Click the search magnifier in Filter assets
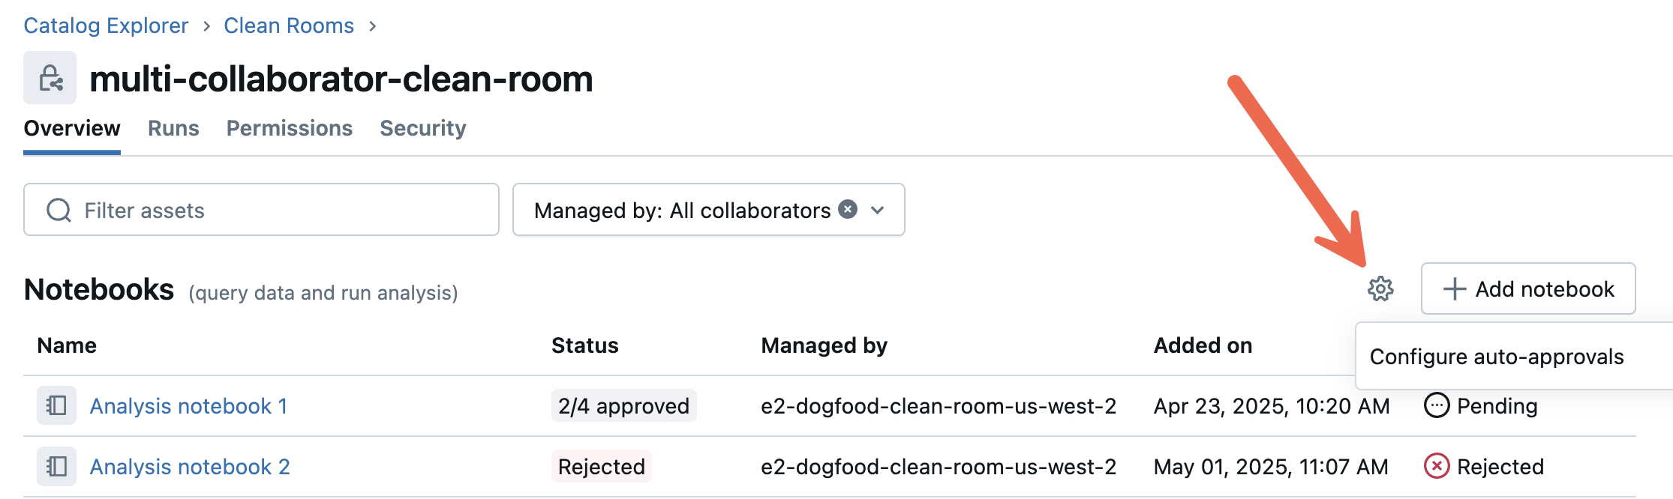The height and width of the screenshot is (499, 1673). 59,211
